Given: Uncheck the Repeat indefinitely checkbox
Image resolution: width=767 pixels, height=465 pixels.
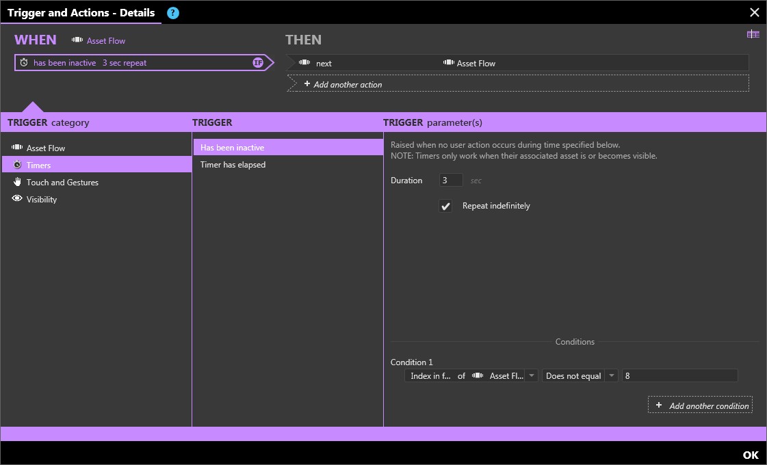Looking at the screenshot, I should (x=445, y=205).
